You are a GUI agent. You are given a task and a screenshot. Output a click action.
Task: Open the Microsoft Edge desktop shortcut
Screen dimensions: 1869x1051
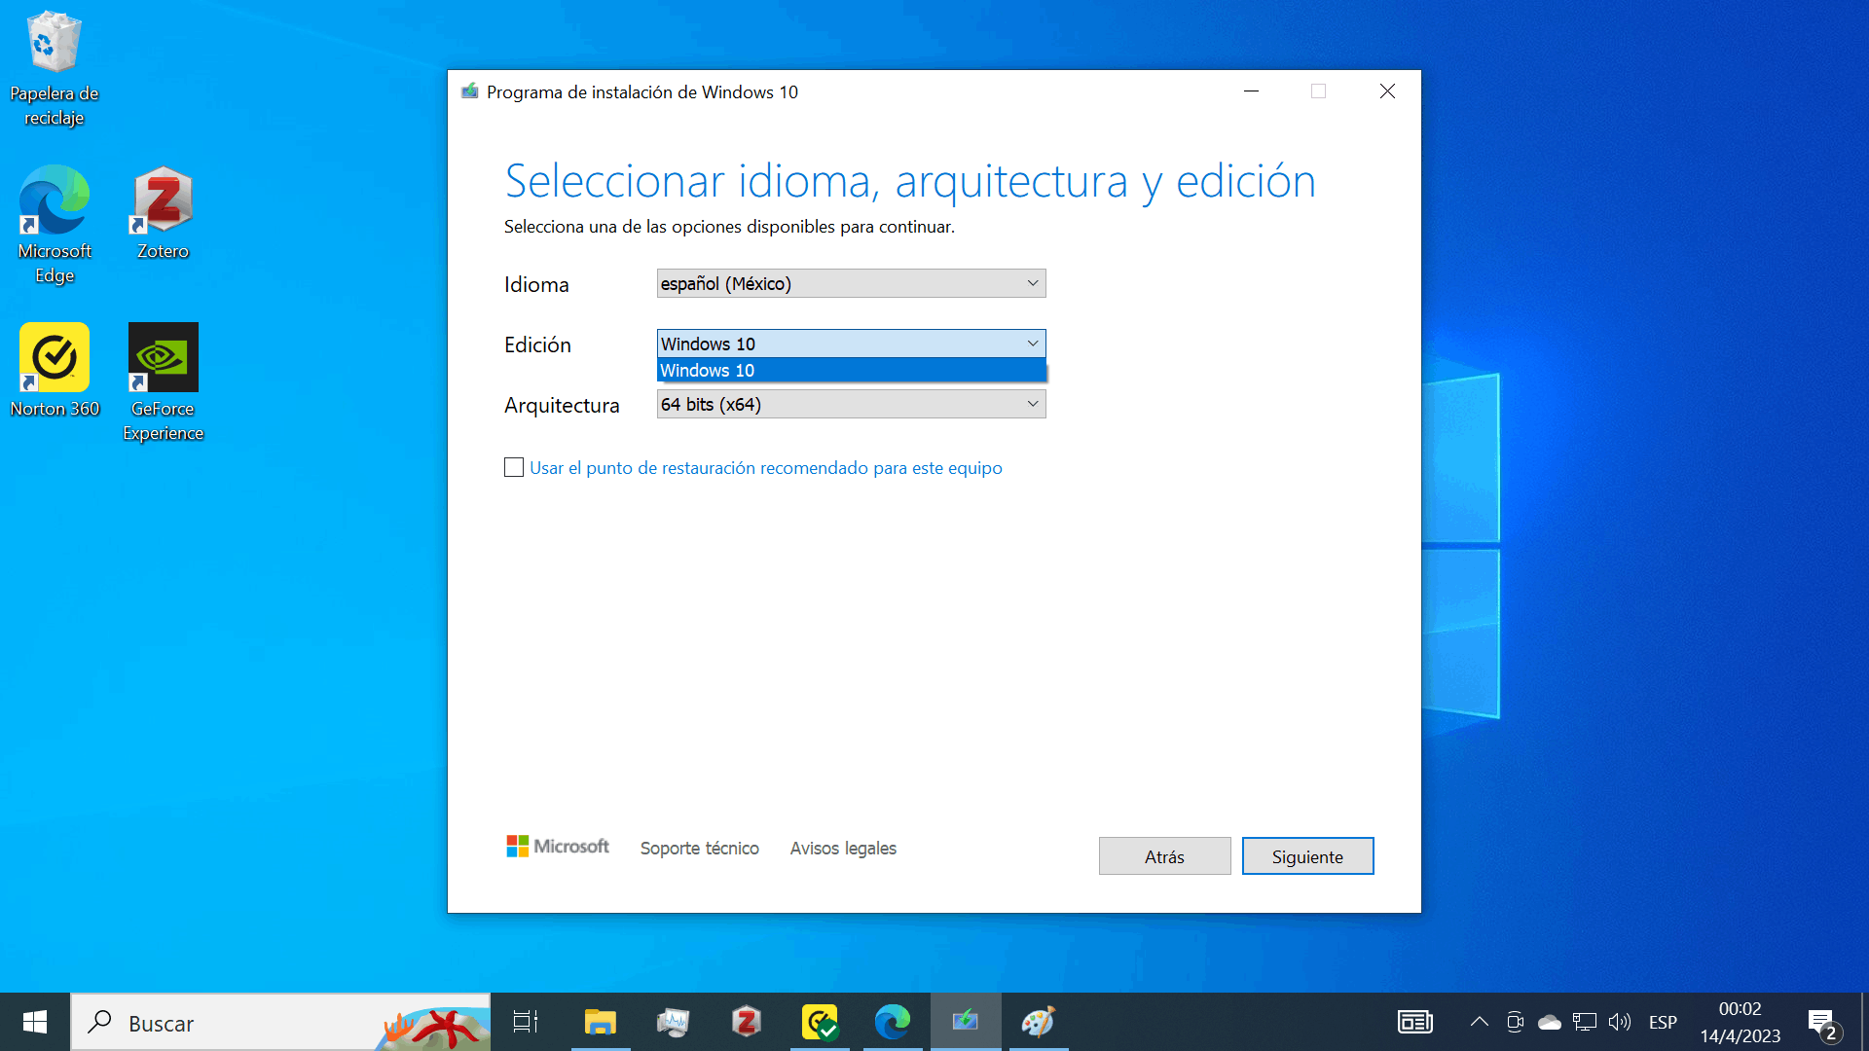pos(55,225)
